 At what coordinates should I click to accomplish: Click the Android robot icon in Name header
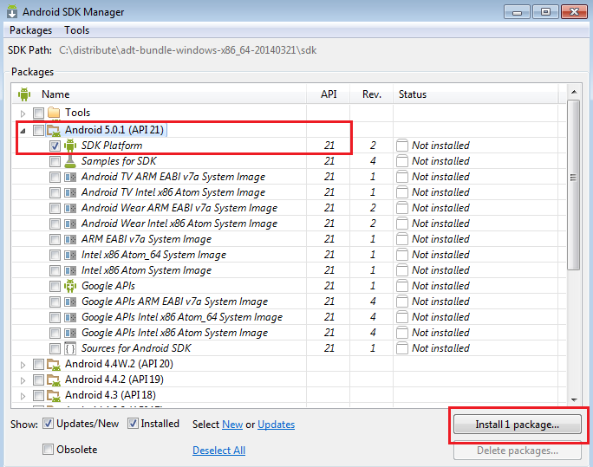click(x=24, y=94)
